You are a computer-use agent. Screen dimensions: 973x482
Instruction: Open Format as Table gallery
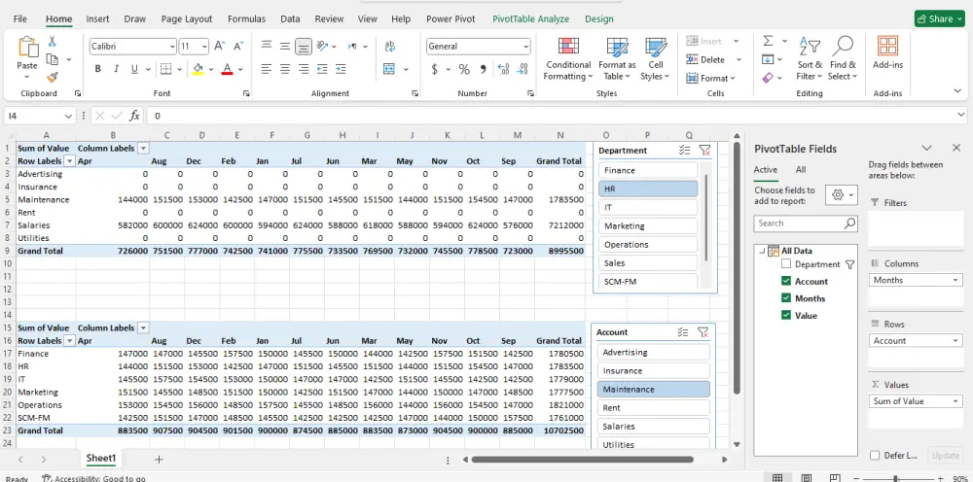(617, 59)
